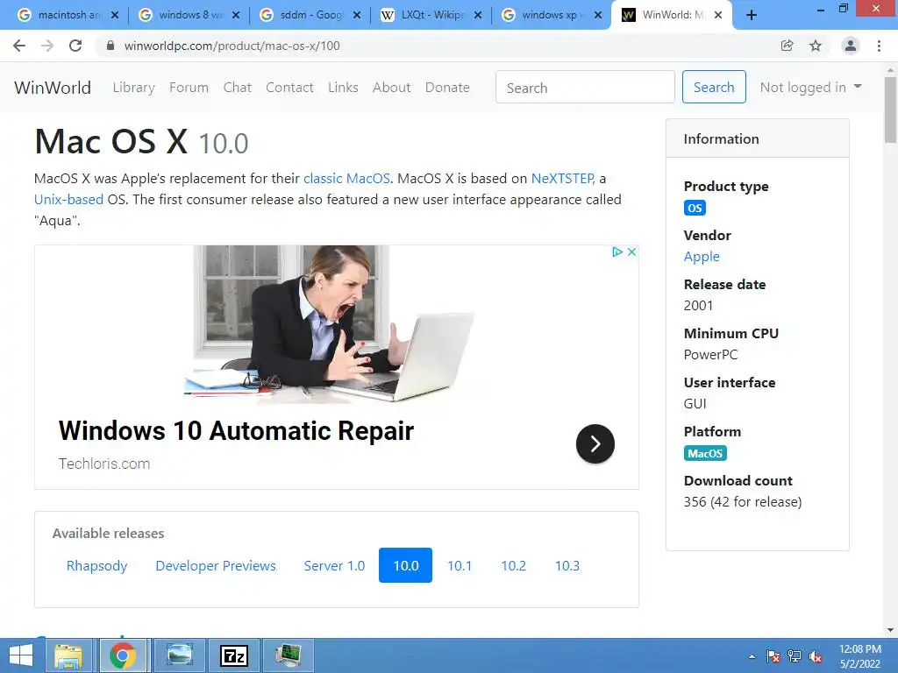
Task: Open Library in the WinWorld navbar
Action: click(133, 88)
